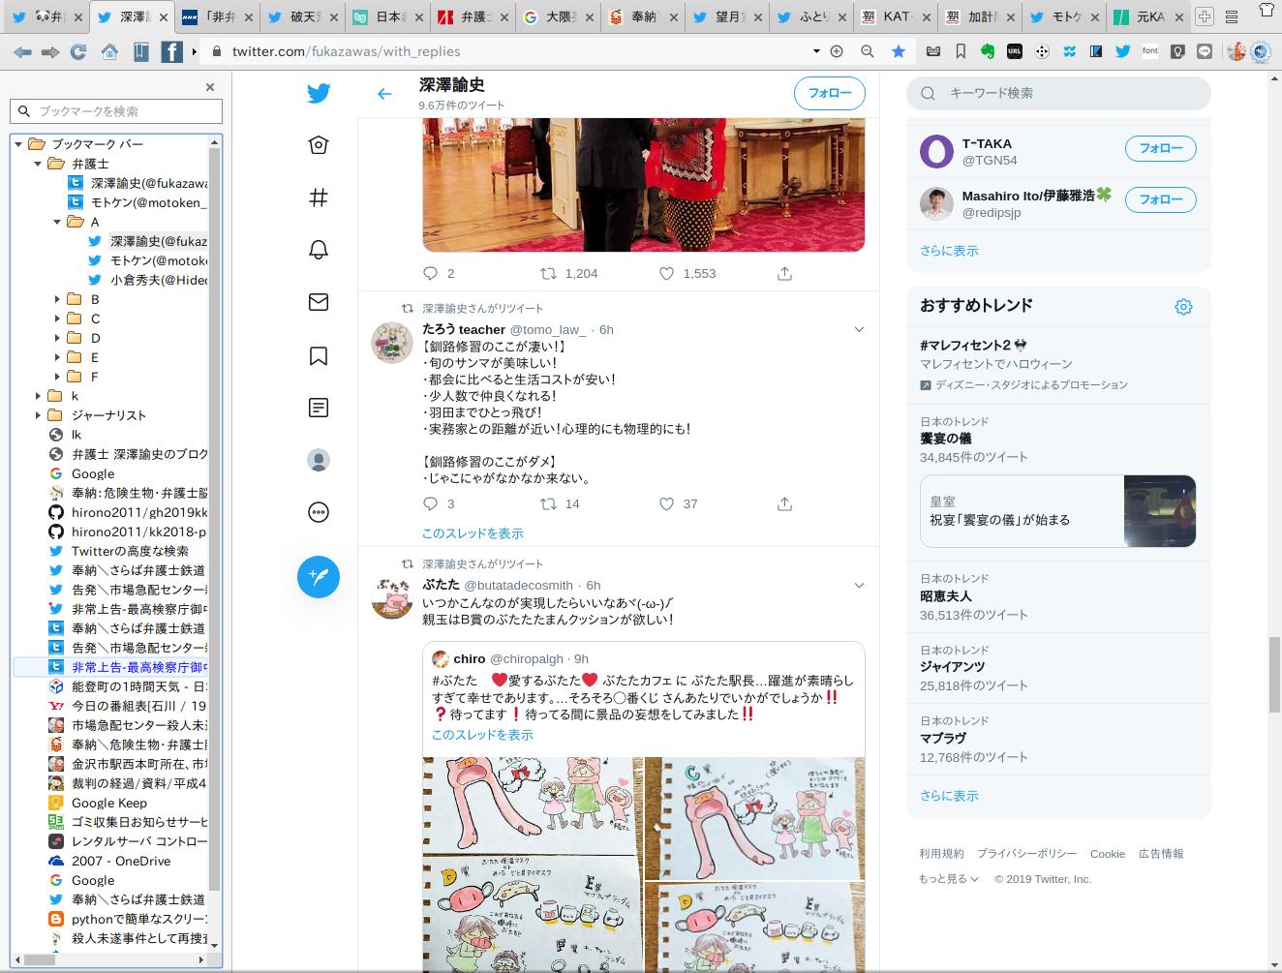Click Twitter second-row house icon in sidebar
Viewport: 1282px width, 973px height.
click(x=319, y=145)
